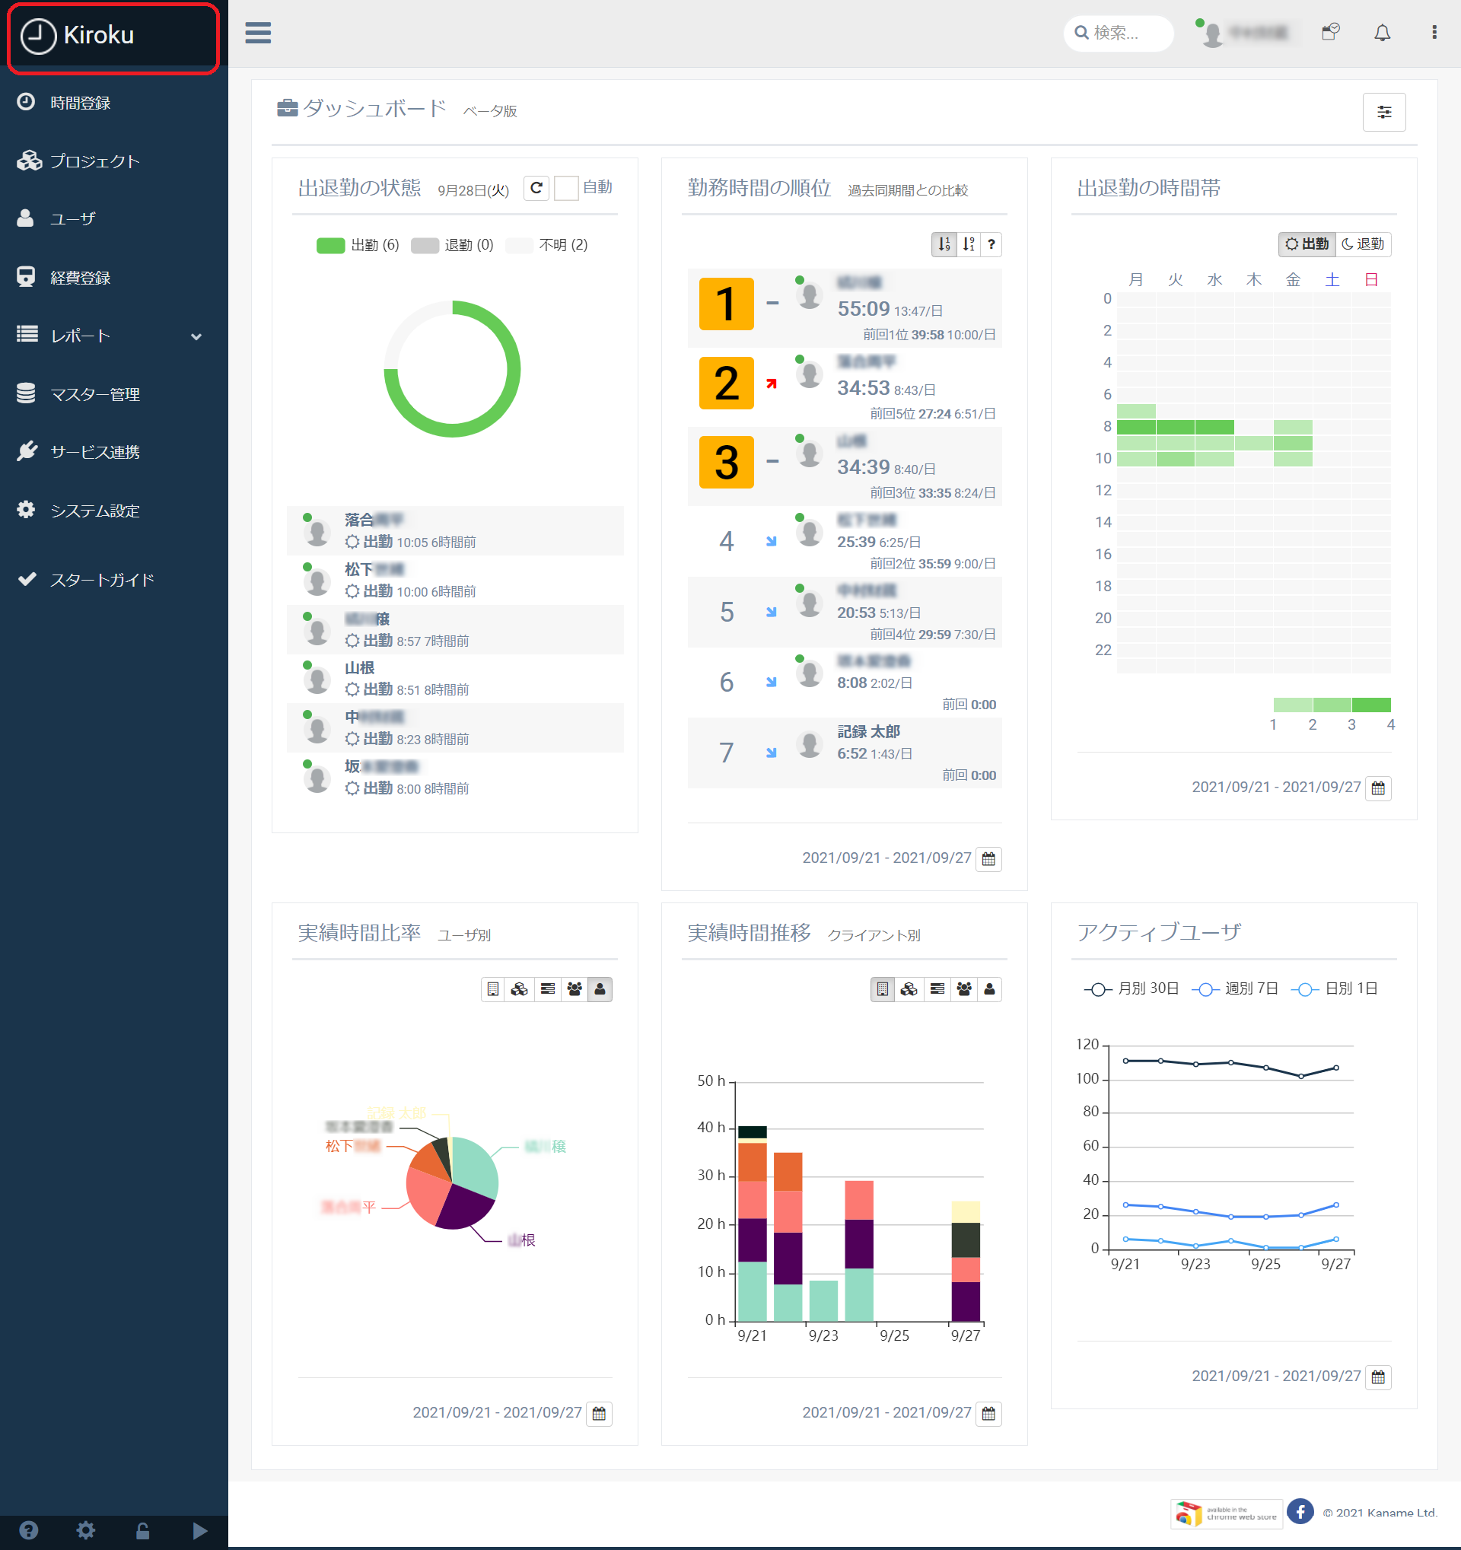Screen dimensions: 1461x1550
Task: Click the help icon at the bottom left
Action: [x=29, y=1529]
